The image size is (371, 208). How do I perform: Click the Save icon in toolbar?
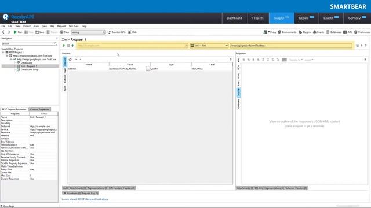coord(40,32)
